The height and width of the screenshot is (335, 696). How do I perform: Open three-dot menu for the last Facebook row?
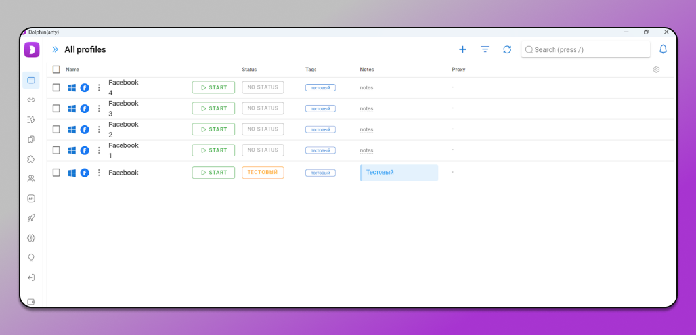[99, 172]
